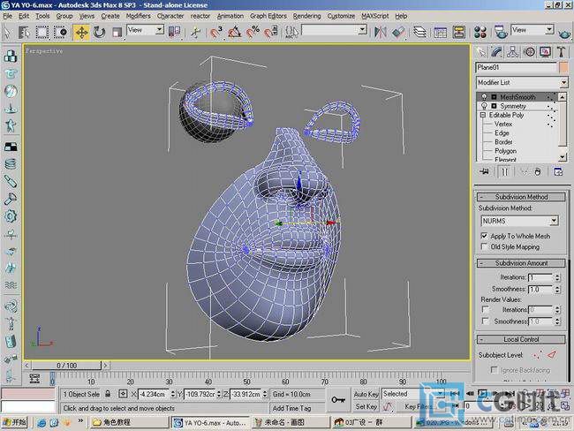Open render type View dropdown
The width and height of the screenshot is (574, 431).
tap(532, 30)
